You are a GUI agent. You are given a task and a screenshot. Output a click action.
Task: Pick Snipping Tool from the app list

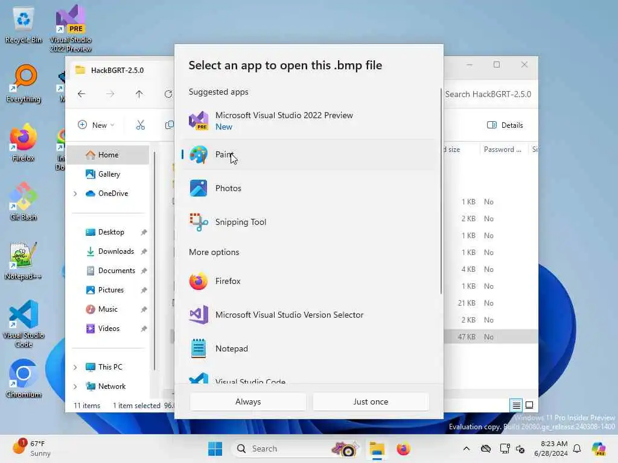click(309, 222)
